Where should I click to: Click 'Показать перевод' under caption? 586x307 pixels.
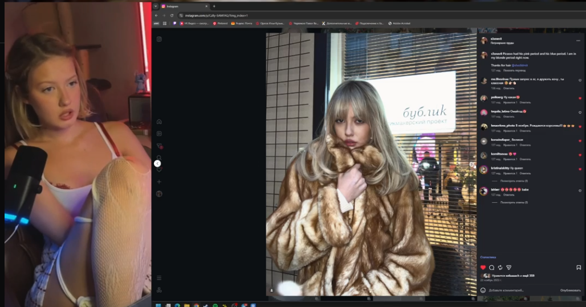514,70
